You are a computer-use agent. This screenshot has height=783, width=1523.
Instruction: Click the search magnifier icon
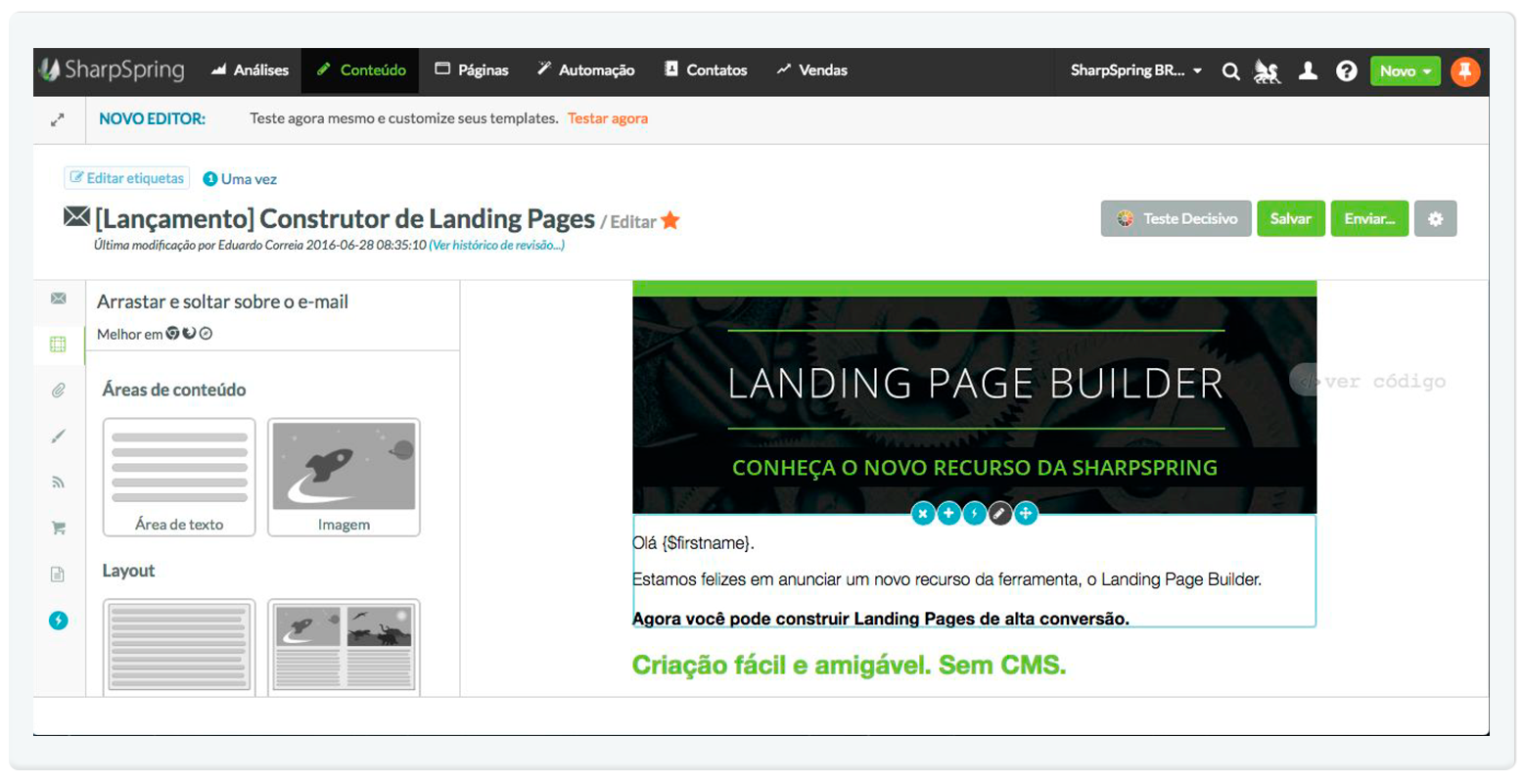click(1231, 71)
